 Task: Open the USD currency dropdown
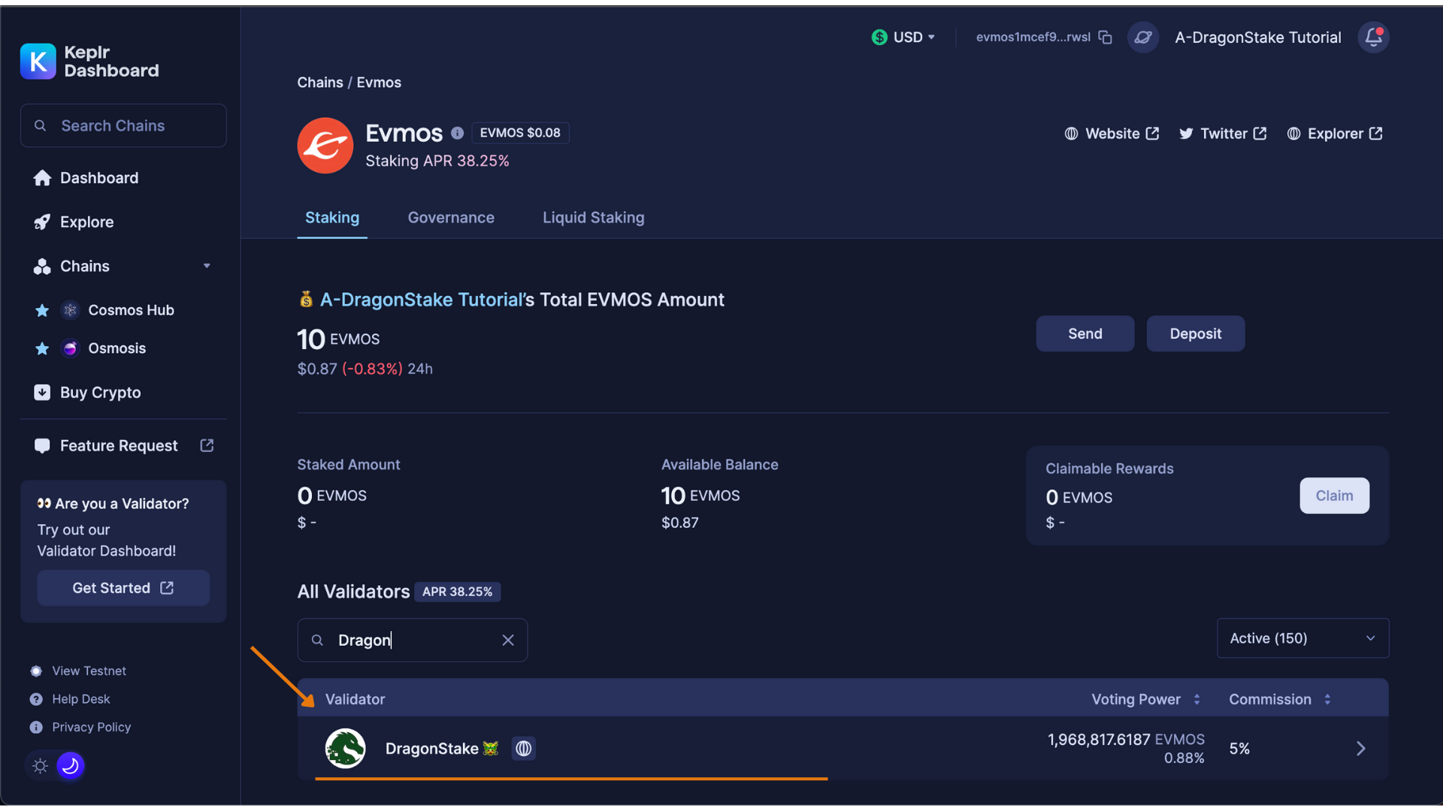904,38
